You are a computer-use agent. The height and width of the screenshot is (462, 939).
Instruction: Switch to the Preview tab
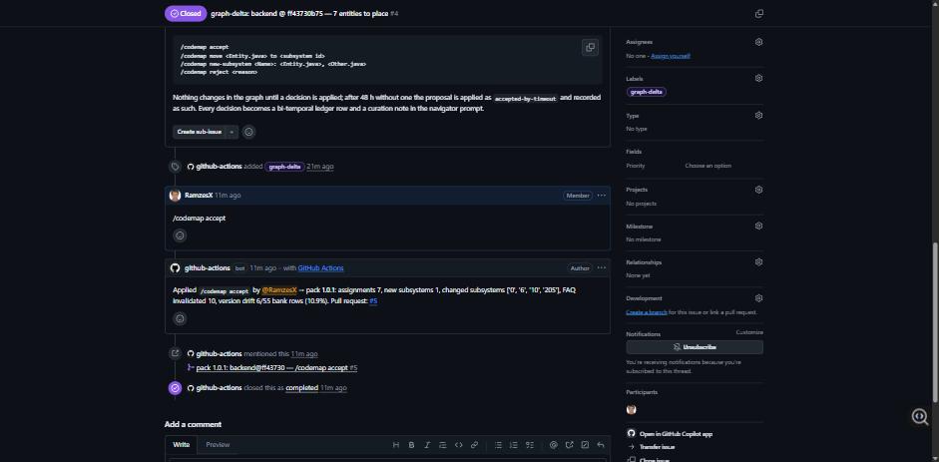pos(218,445)
